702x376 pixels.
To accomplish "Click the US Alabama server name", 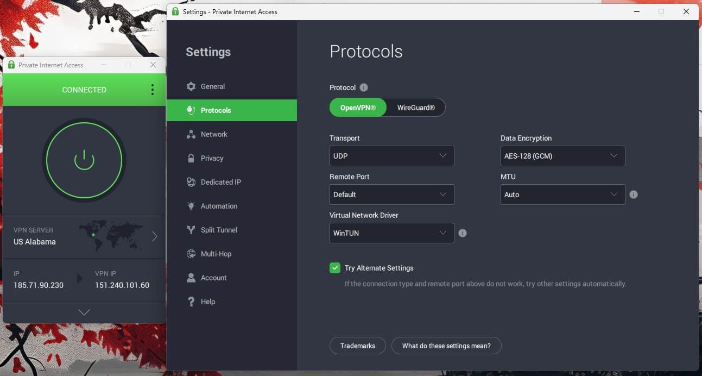I will tap(35, 242).
